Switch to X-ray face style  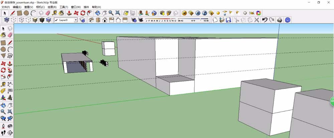tap(6, 20)
